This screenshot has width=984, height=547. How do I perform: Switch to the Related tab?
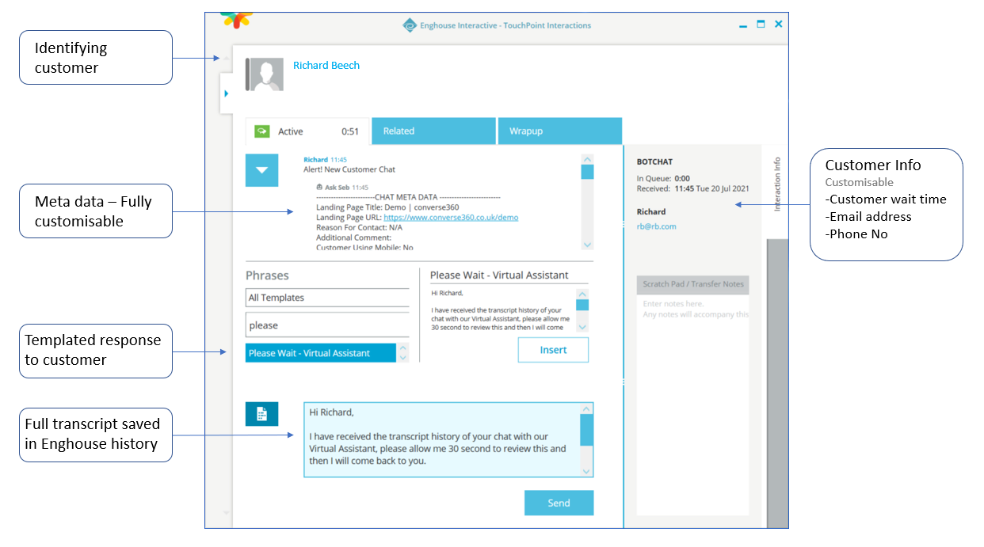tap(433, 131)
